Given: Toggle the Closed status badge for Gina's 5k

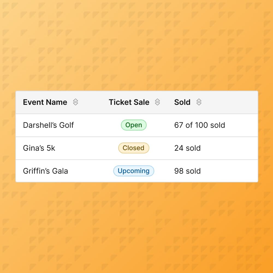Looking at the screenshot, I should [133, 148].
